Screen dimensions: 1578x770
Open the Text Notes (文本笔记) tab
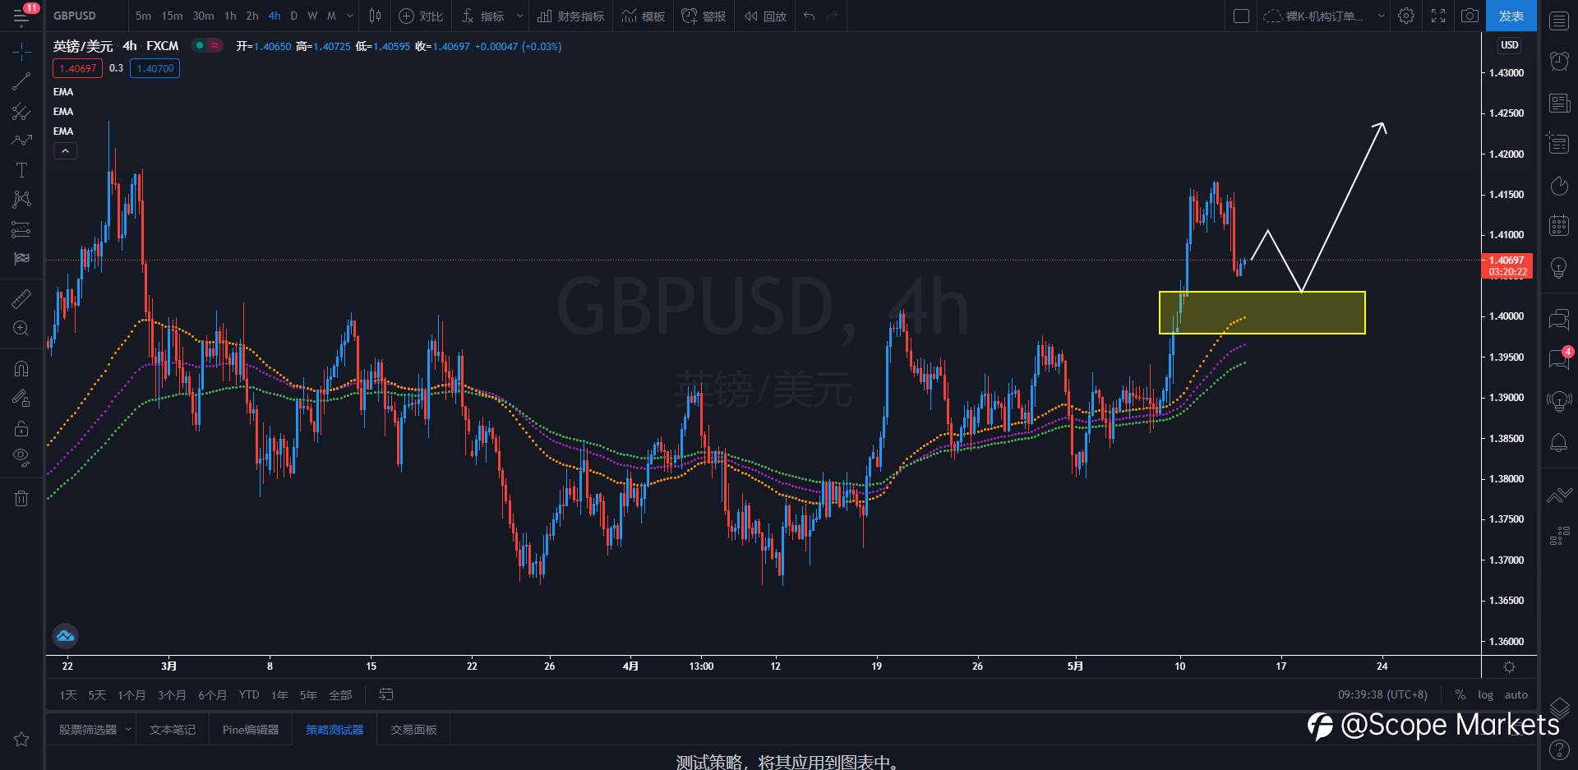coord(173,730)
